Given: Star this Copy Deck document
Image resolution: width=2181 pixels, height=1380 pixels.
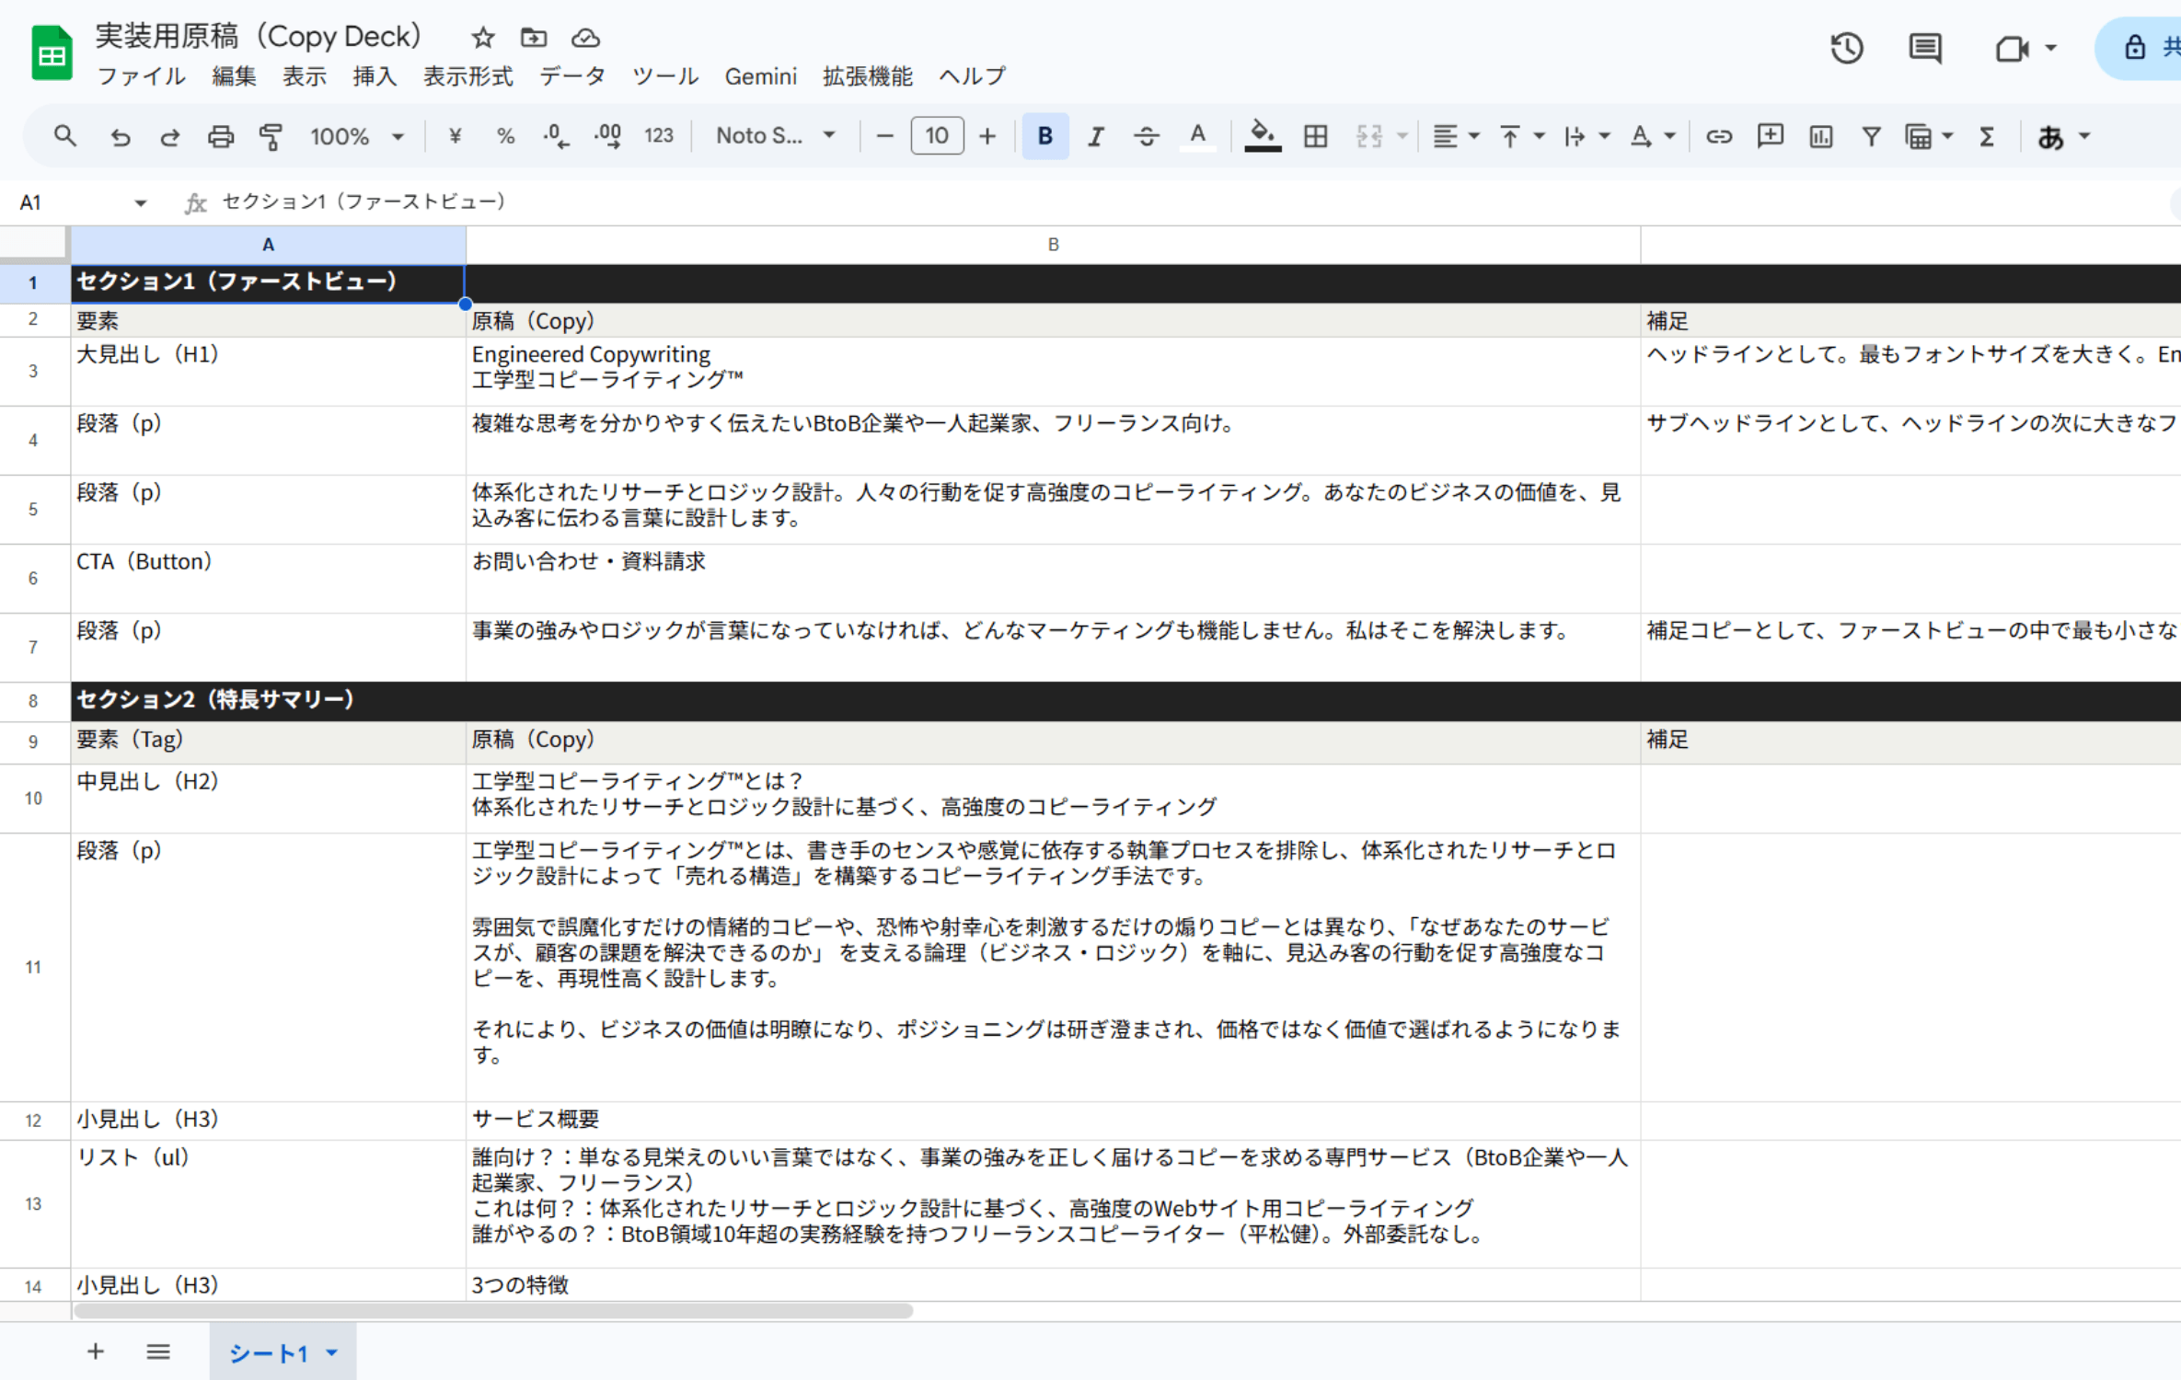Looking at the screenshot, I should [482, 38].
